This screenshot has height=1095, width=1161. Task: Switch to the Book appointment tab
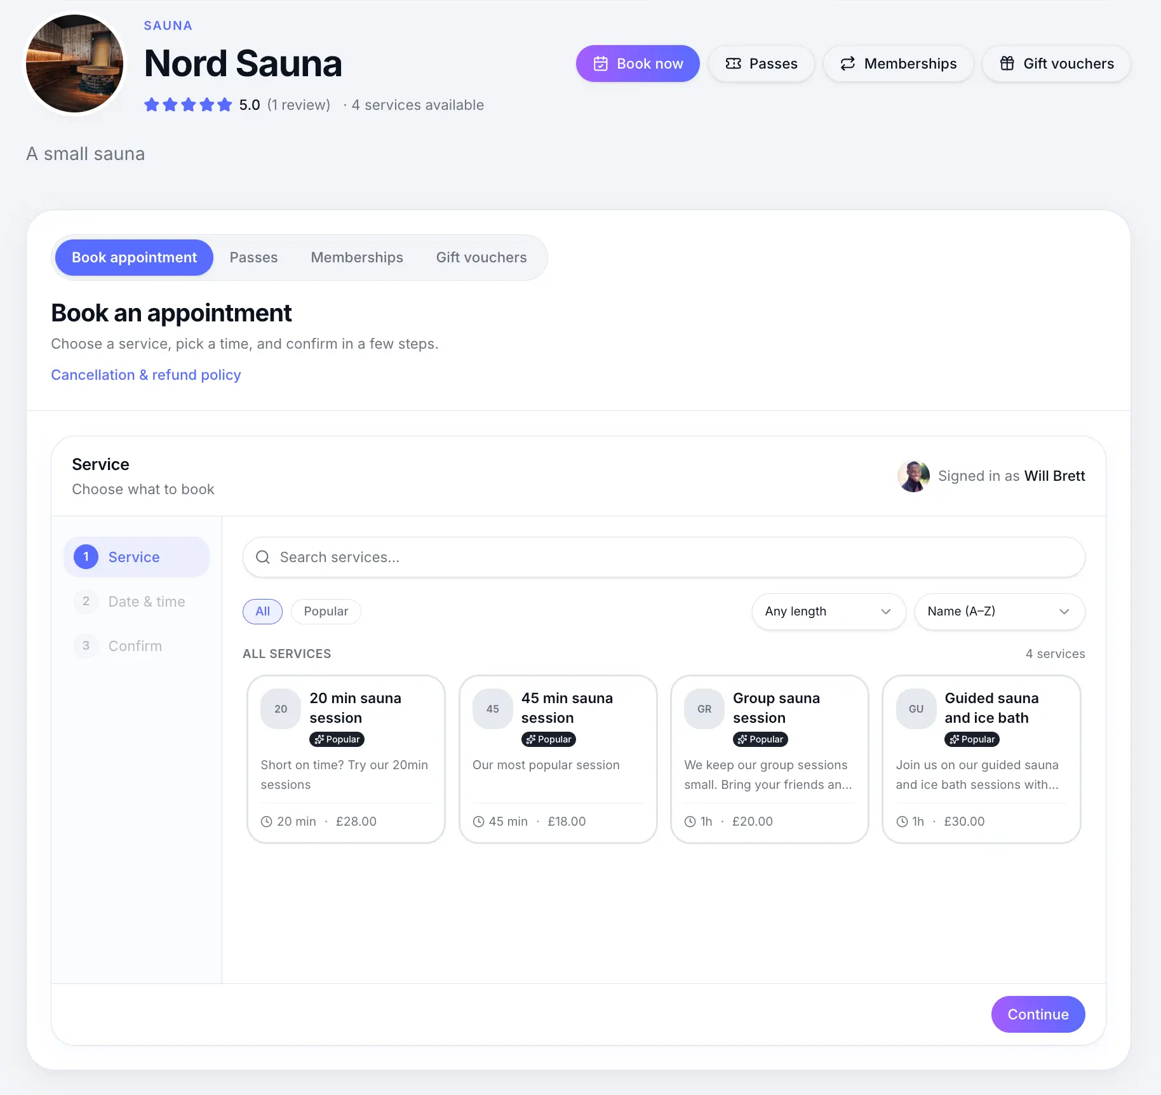pyautogui.click(x=134, y=257)
